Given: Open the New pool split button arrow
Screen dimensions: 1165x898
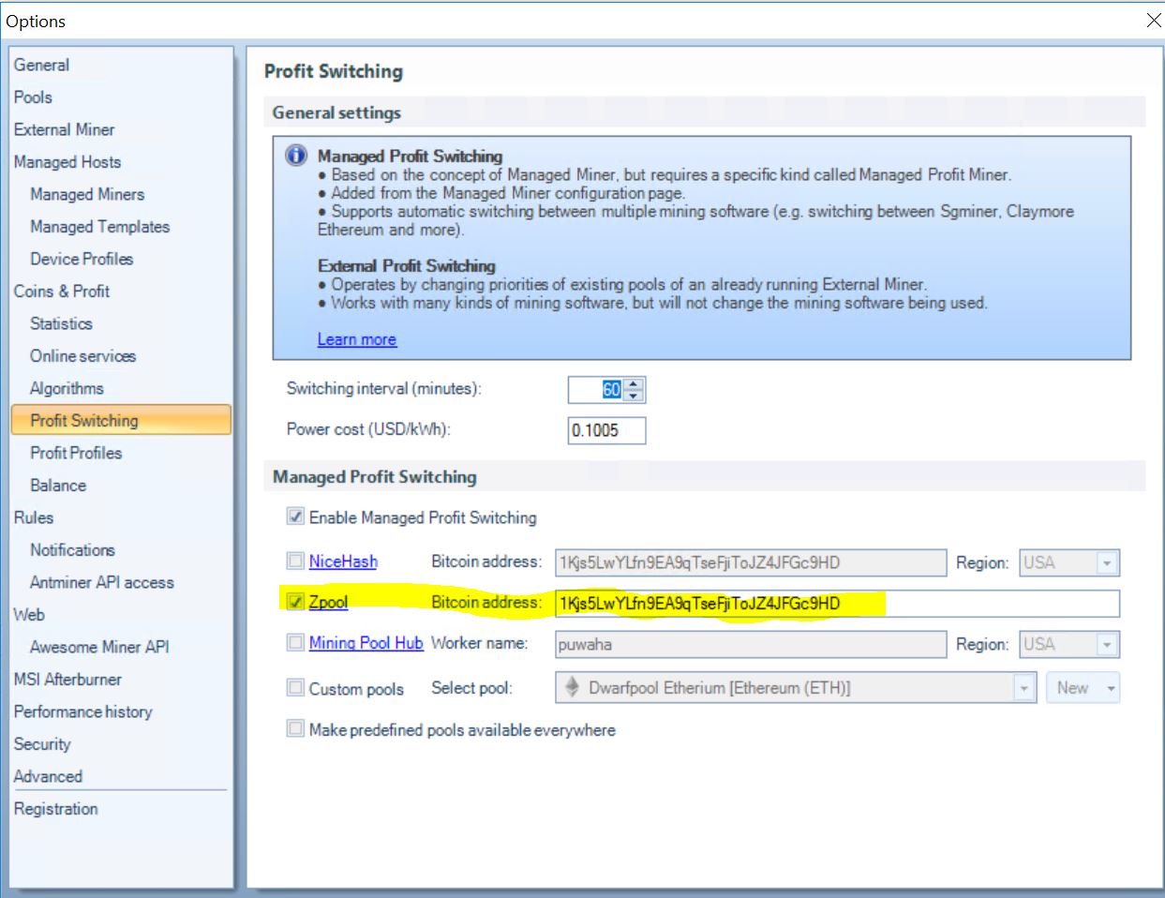Looking at the screenshot, I should click(1111, 688).
